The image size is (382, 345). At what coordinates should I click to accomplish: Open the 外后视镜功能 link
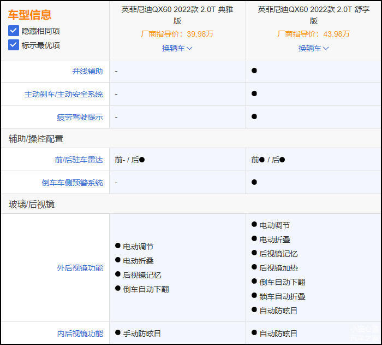click(80, 268)
